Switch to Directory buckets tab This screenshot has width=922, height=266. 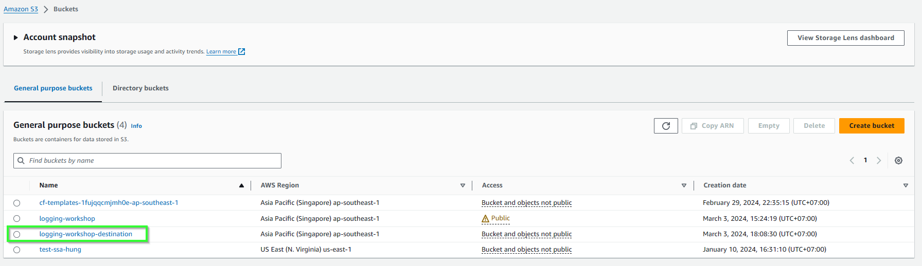(x=140, y=88)
